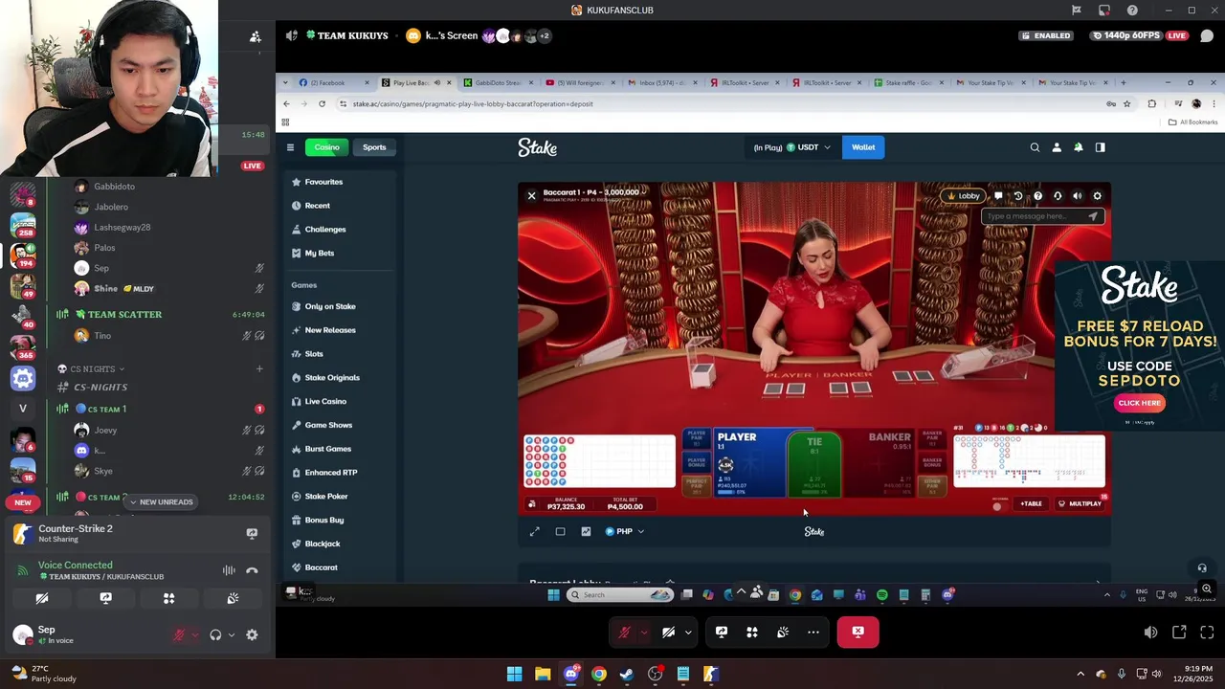Switch to theatre mode icon
The width and height of the screenshot is (1225, 689).
point(561,531)
